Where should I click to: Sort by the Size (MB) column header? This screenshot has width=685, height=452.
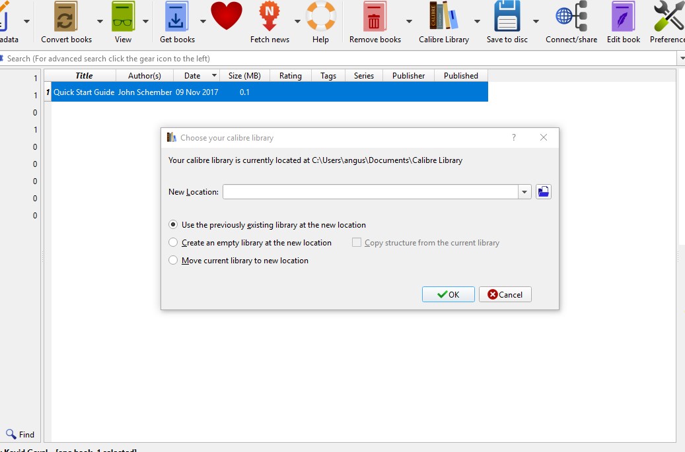point(244,75)
